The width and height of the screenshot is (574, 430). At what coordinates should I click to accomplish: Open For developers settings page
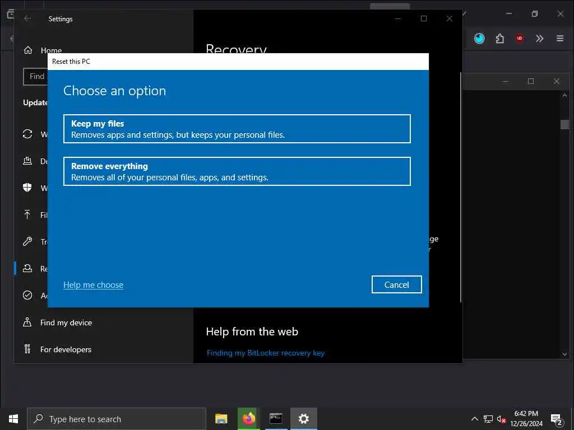(x=66, y=349)
